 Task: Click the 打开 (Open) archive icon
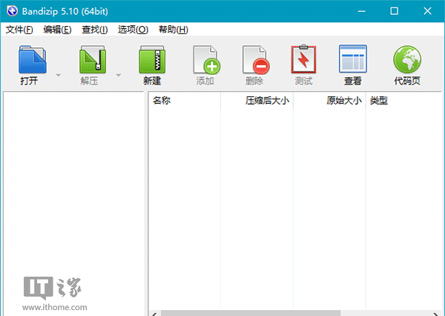pyautogui.click(x=33, y=60)
